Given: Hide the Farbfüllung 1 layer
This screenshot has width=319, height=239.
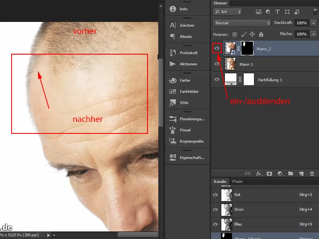Looking at the screenshot, I should click(x=217, y=79).
